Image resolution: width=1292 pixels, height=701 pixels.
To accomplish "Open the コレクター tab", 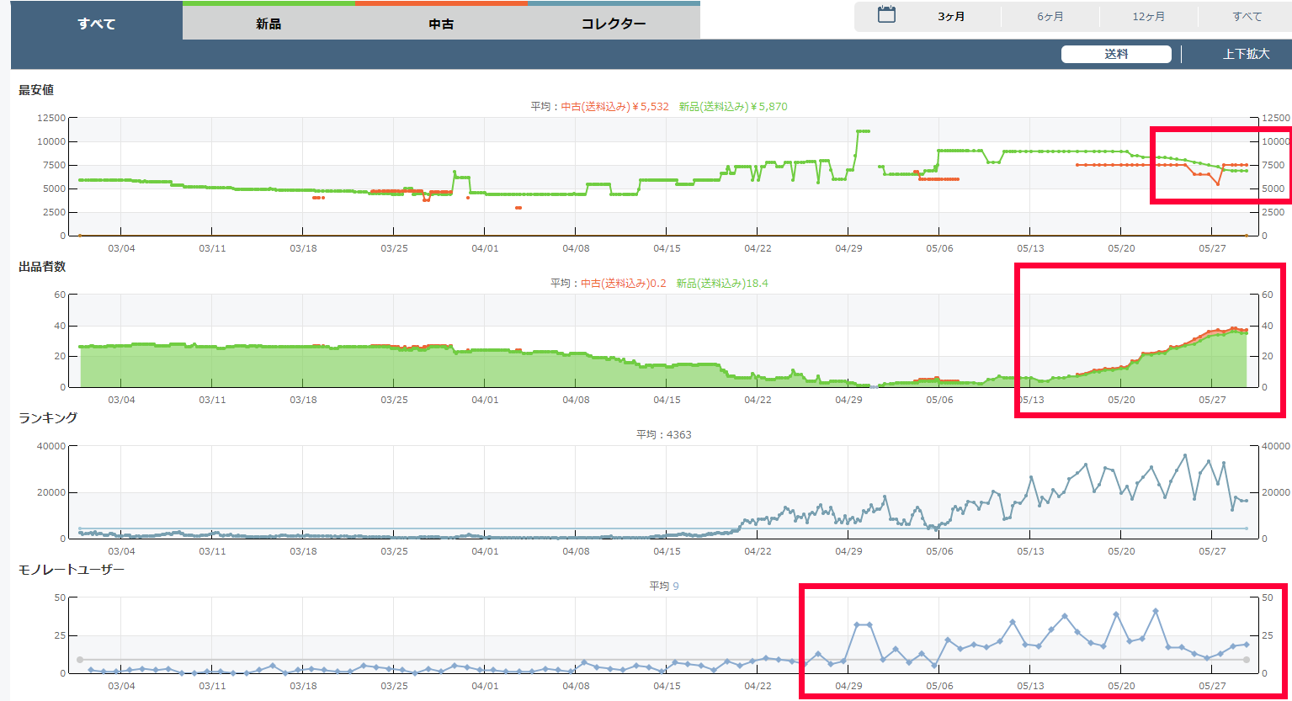I will point(614,24).
